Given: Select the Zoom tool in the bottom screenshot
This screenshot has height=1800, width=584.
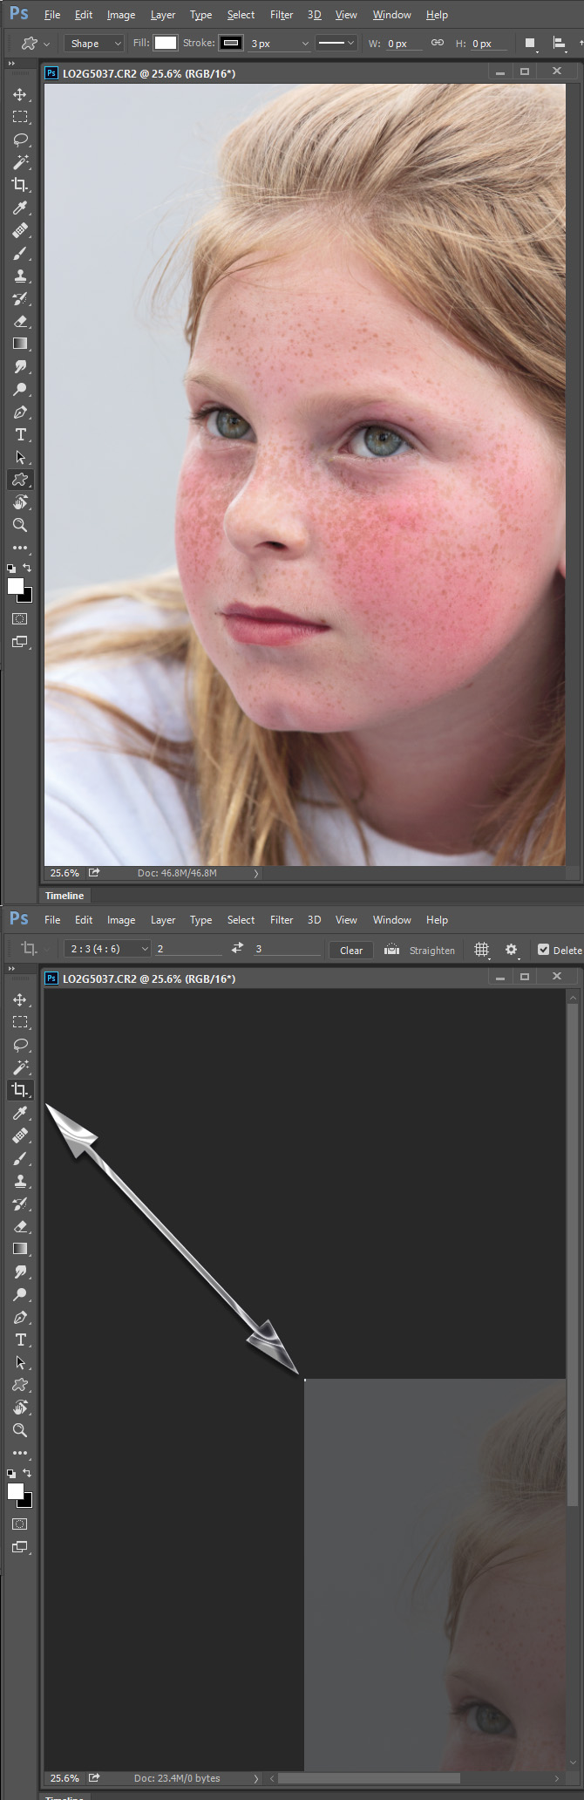Looking at the screenshot, I should 20,1430.
